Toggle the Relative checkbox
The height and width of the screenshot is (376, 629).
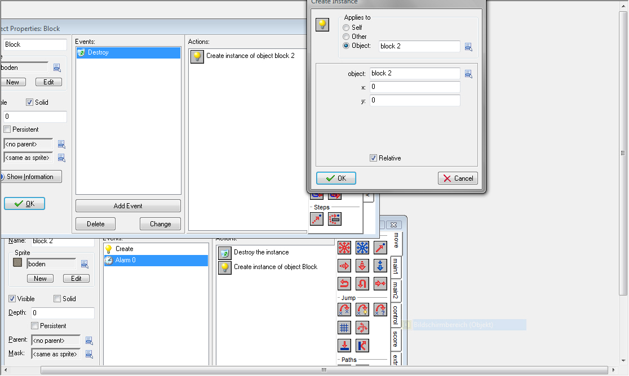click(x=373, y=158)
